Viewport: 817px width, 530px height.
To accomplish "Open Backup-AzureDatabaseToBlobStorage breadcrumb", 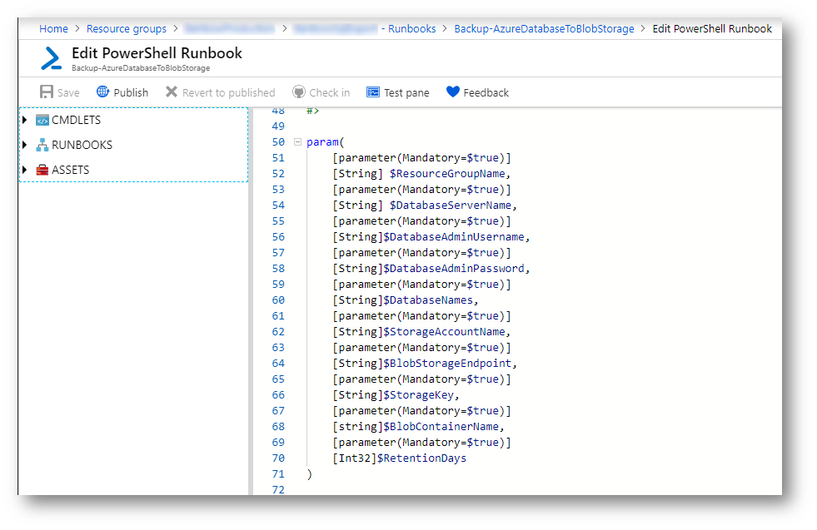I will [544, 28].
